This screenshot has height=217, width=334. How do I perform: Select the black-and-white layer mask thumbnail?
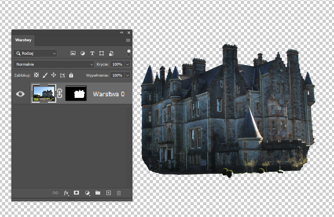click(76, 94)
